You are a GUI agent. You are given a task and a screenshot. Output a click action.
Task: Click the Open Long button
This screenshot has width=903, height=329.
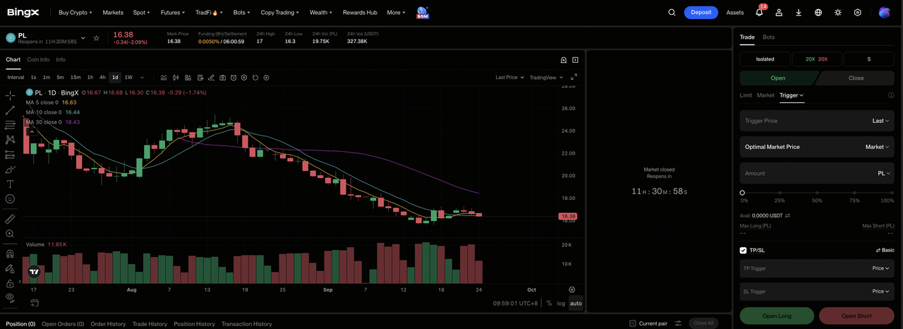[777, 316]
